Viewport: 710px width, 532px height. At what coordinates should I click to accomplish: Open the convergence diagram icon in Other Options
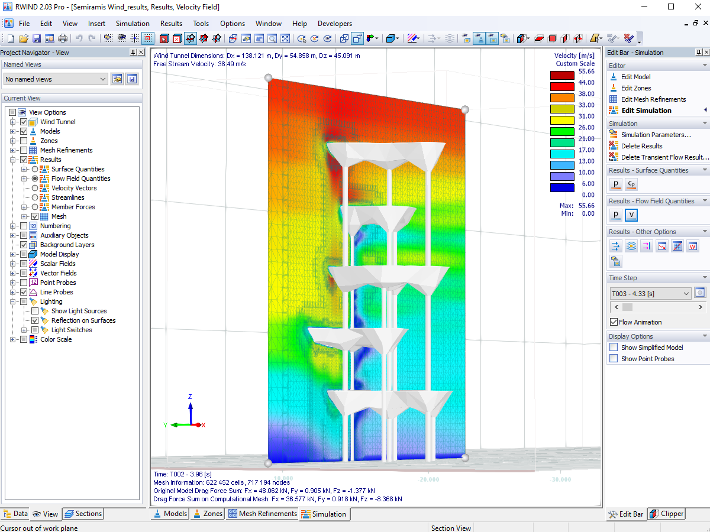662,246
